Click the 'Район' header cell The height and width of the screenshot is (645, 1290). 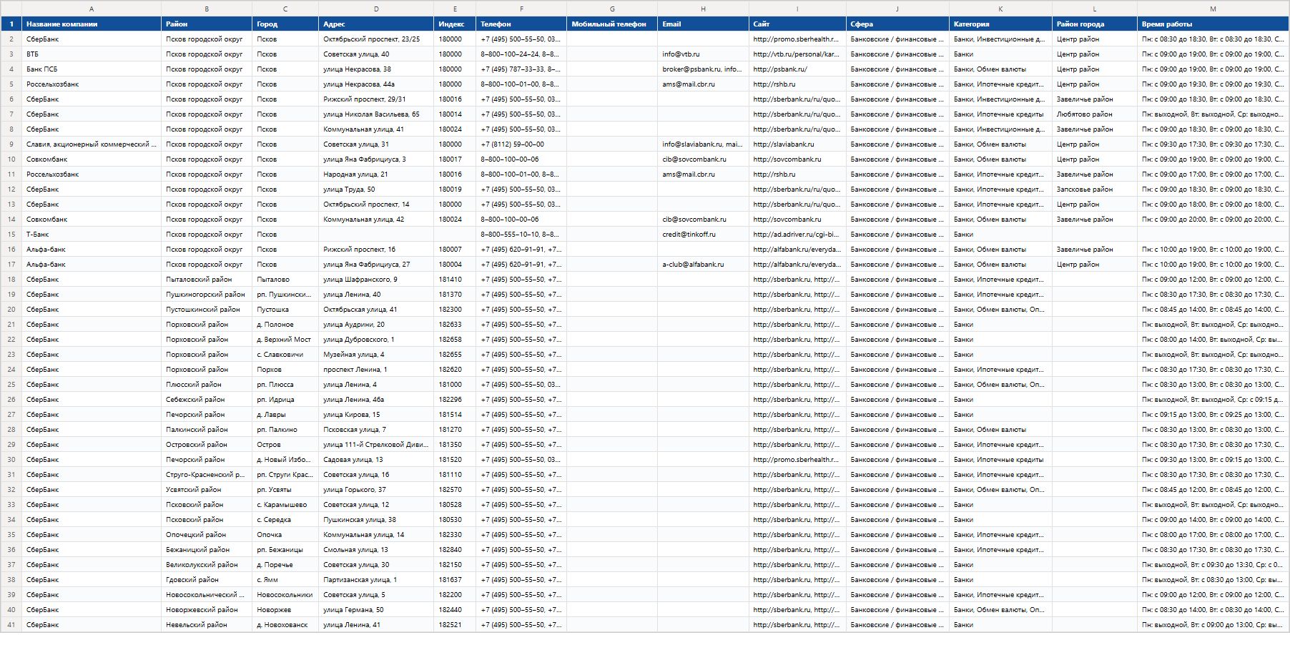point(207,24)
